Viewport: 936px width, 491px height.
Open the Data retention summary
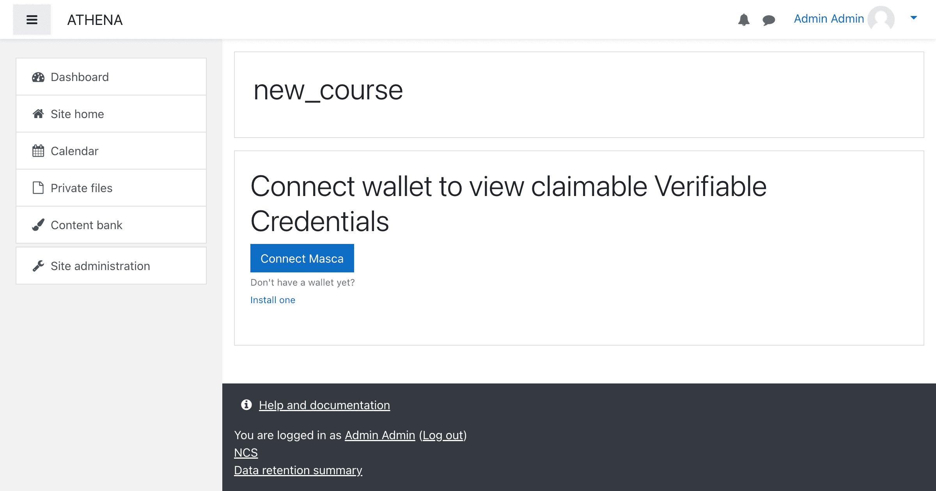(x=298, y=470)
